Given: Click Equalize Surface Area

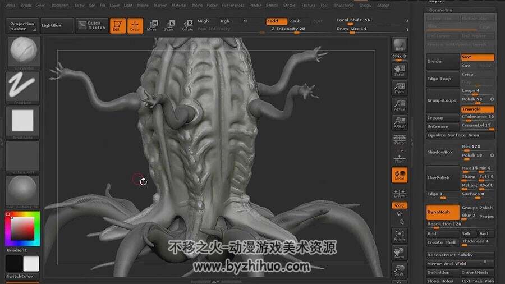Looking at the screenshot, I should 460,136.
